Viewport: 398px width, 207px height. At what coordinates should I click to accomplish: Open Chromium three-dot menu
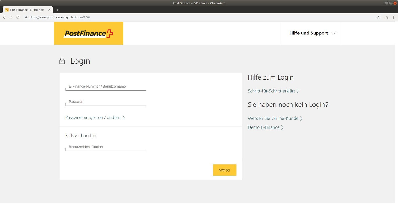coord(394,17)
